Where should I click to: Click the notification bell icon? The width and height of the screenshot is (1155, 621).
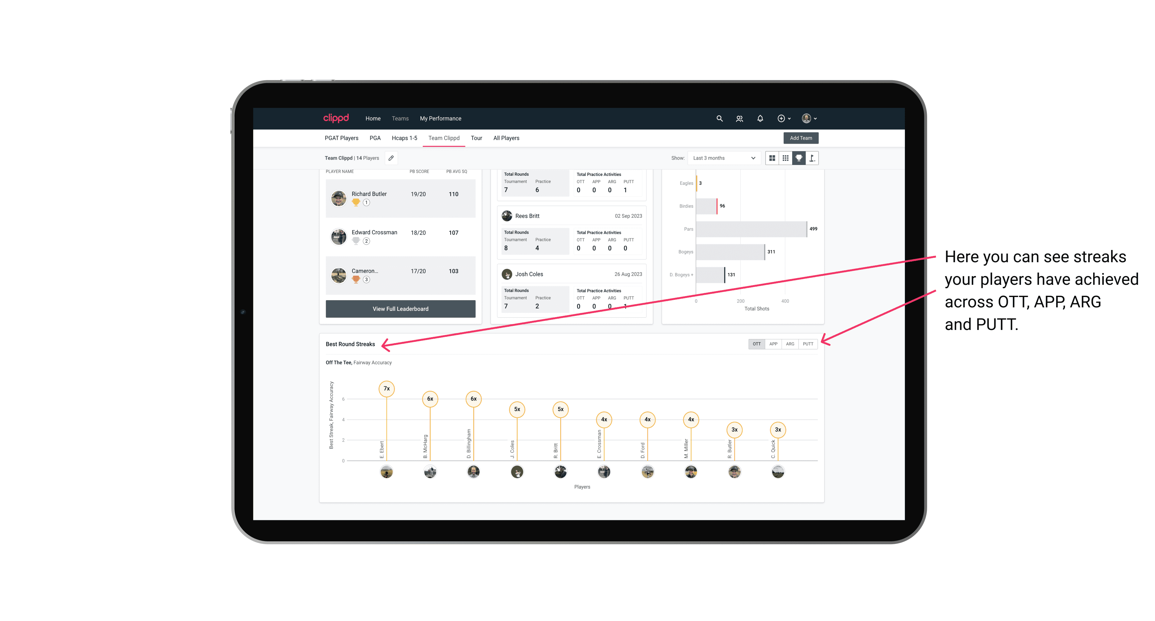760,119
